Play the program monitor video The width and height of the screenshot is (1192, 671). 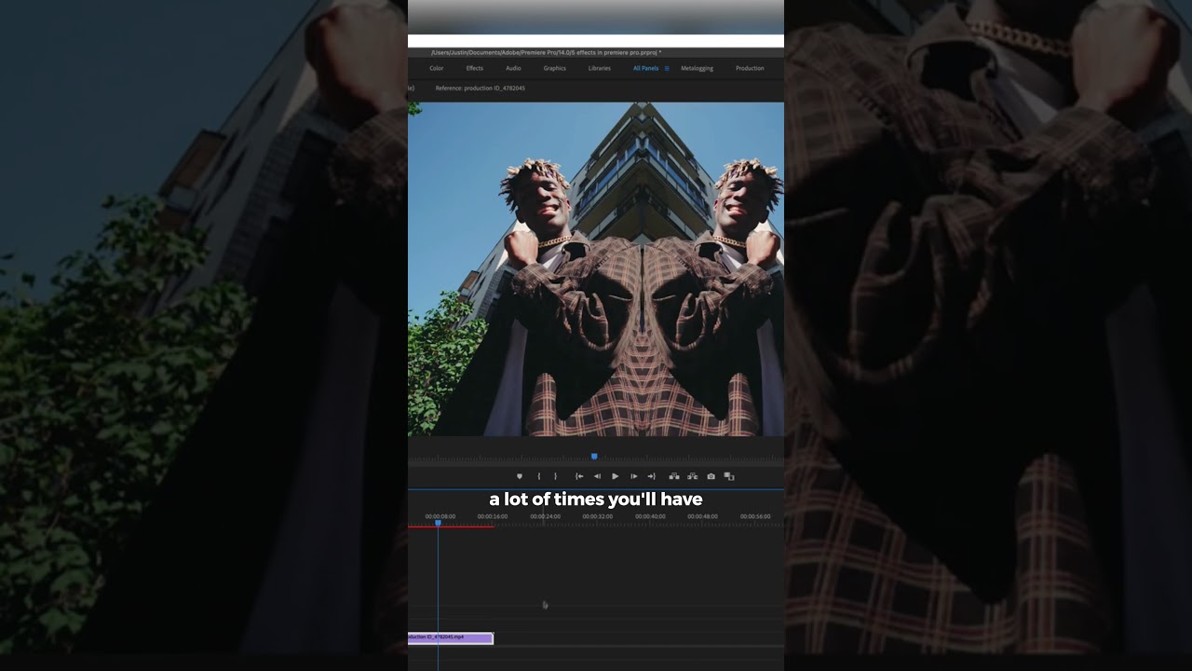(615, 476)
